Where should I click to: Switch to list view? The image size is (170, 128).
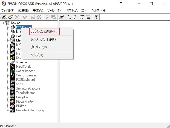[82, 17]
